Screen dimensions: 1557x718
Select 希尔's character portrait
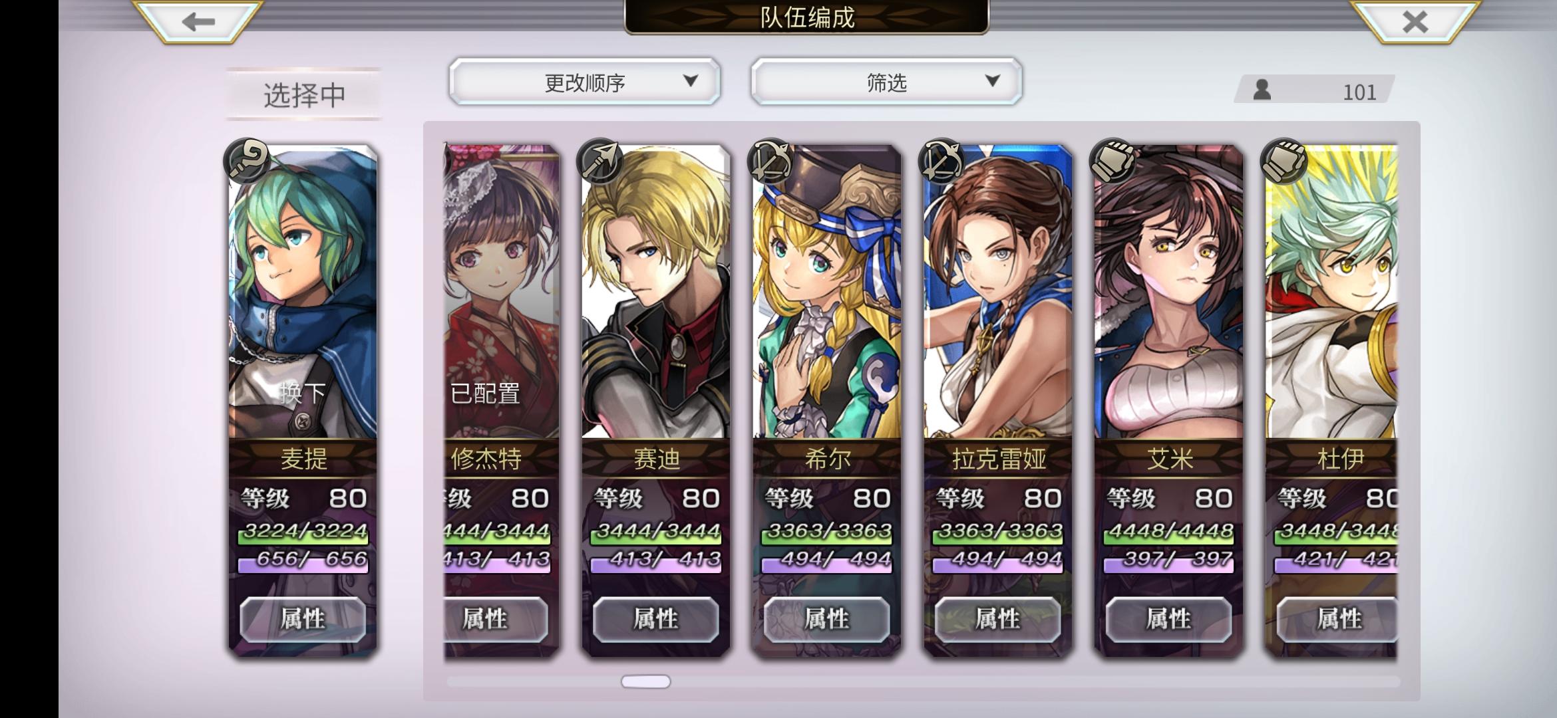tap(827, 293)
